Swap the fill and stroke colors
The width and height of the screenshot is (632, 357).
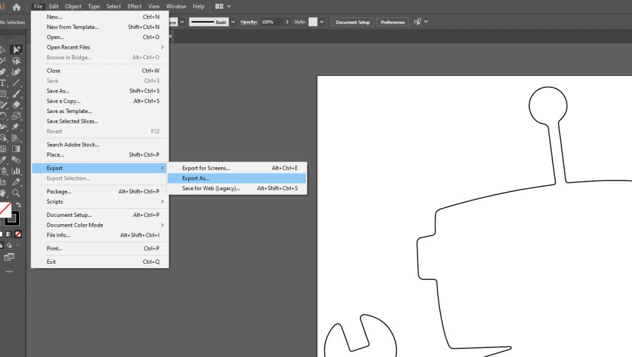(x=19, y=204)
